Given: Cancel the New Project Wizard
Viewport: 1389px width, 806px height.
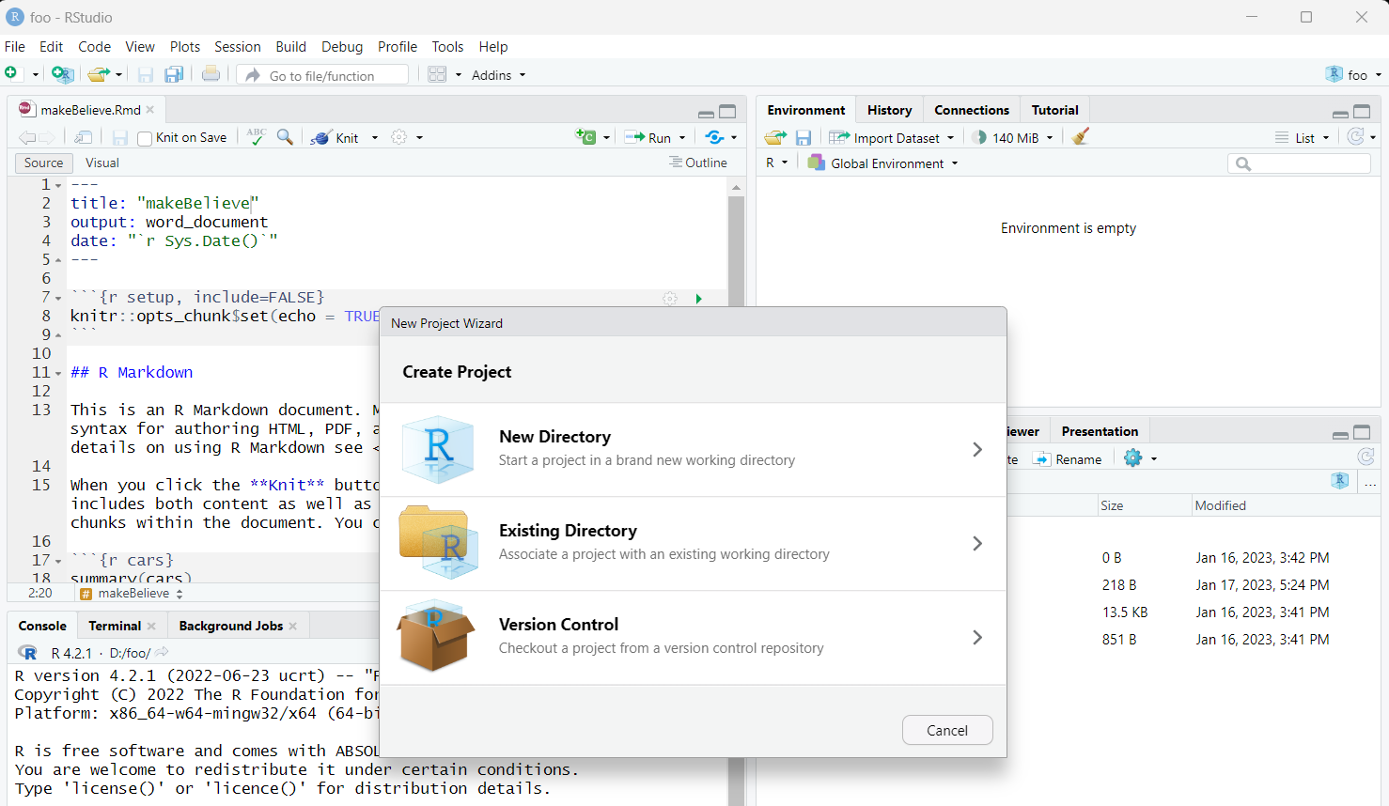Looking at the screenshot, I should [x=946, y=731].
